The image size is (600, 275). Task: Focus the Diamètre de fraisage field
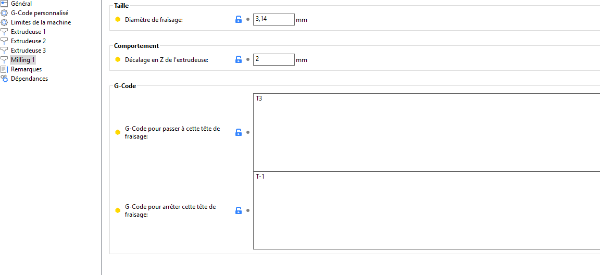click(274, 19)
